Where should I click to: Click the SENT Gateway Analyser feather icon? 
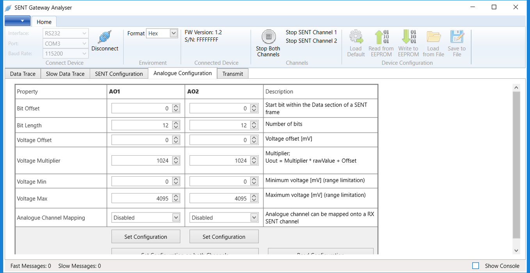pos(8,7)
